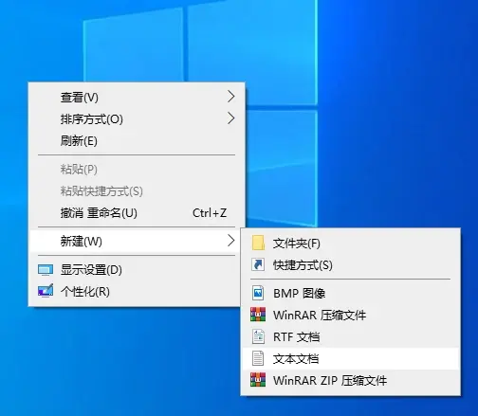478x416 pixels.
Task: Click the BMP 图像 picture icon
Action: point(258,293)
